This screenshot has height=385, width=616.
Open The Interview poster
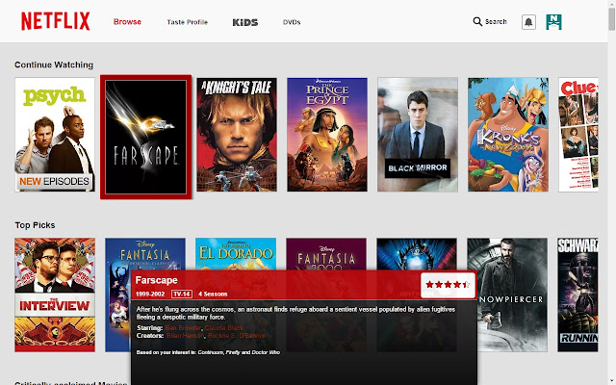55,295
